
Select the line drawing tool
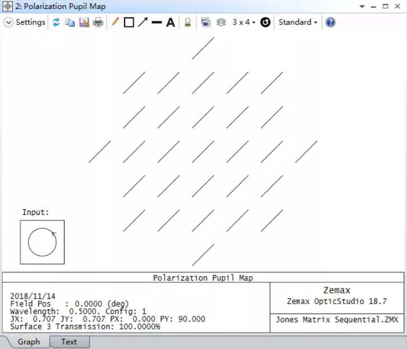157,22
